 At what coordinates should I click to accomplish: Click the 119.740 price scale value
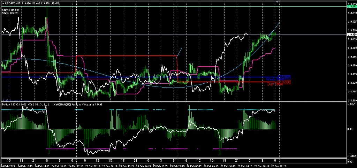352,14
